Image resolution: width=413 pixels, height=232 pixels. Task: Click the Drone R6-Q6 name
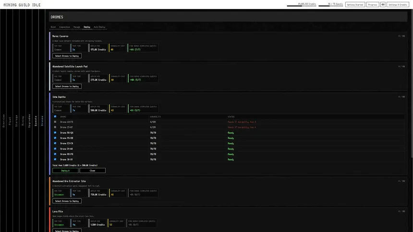pyautogui.click(x=67, y=133)
